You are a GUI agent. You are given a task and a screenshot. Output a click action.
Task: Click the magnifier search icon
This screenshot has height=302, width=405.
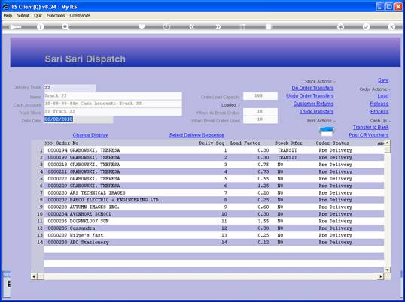click(65, 27)
